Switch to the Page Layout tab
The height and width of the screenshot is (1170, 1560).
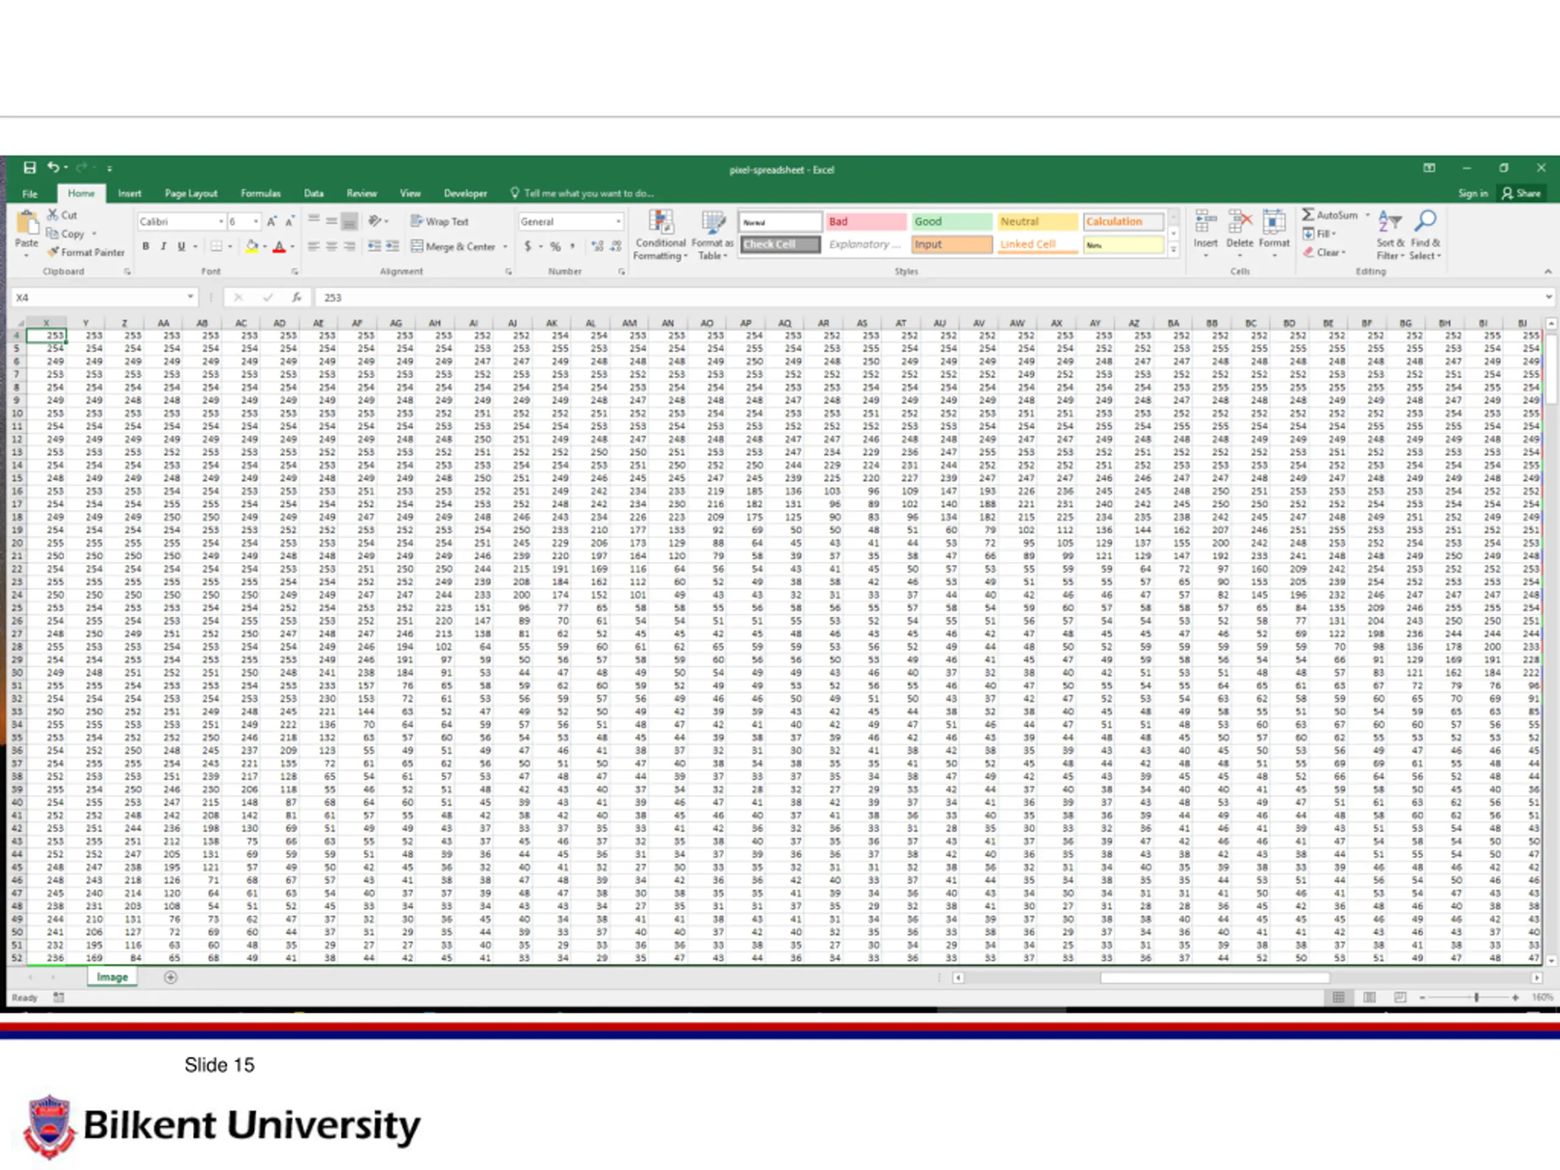[191, 193]
